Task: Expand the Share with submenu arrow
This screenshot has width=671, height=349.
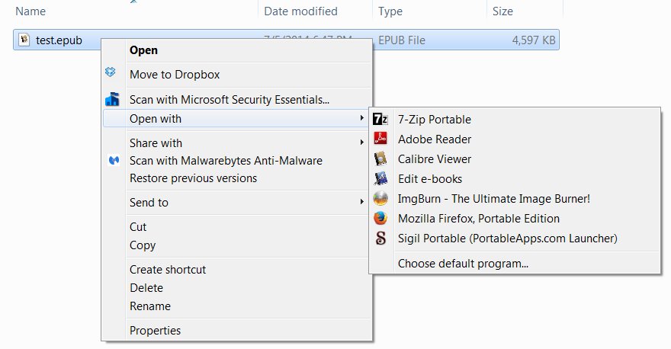Action: tap(361, 142)
